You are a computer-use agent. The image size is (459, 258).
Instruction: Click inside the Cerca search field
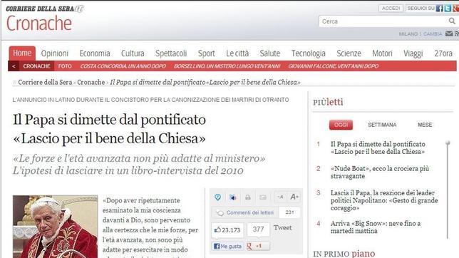(x=383, y=21)
